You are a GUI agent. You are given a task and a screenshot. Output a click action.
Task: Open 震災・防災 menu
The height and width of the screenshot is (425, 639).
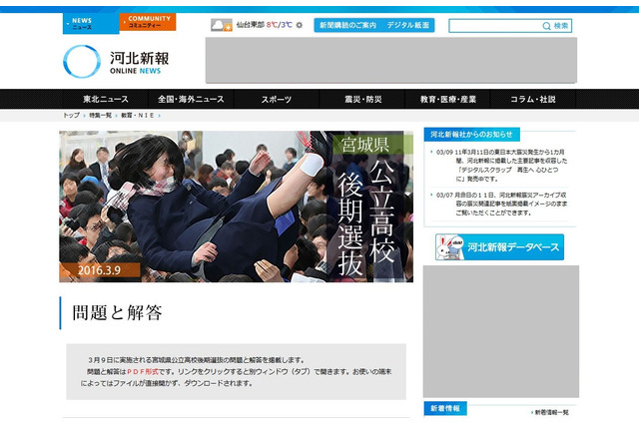pyautogui.click(x=362, y=99)
